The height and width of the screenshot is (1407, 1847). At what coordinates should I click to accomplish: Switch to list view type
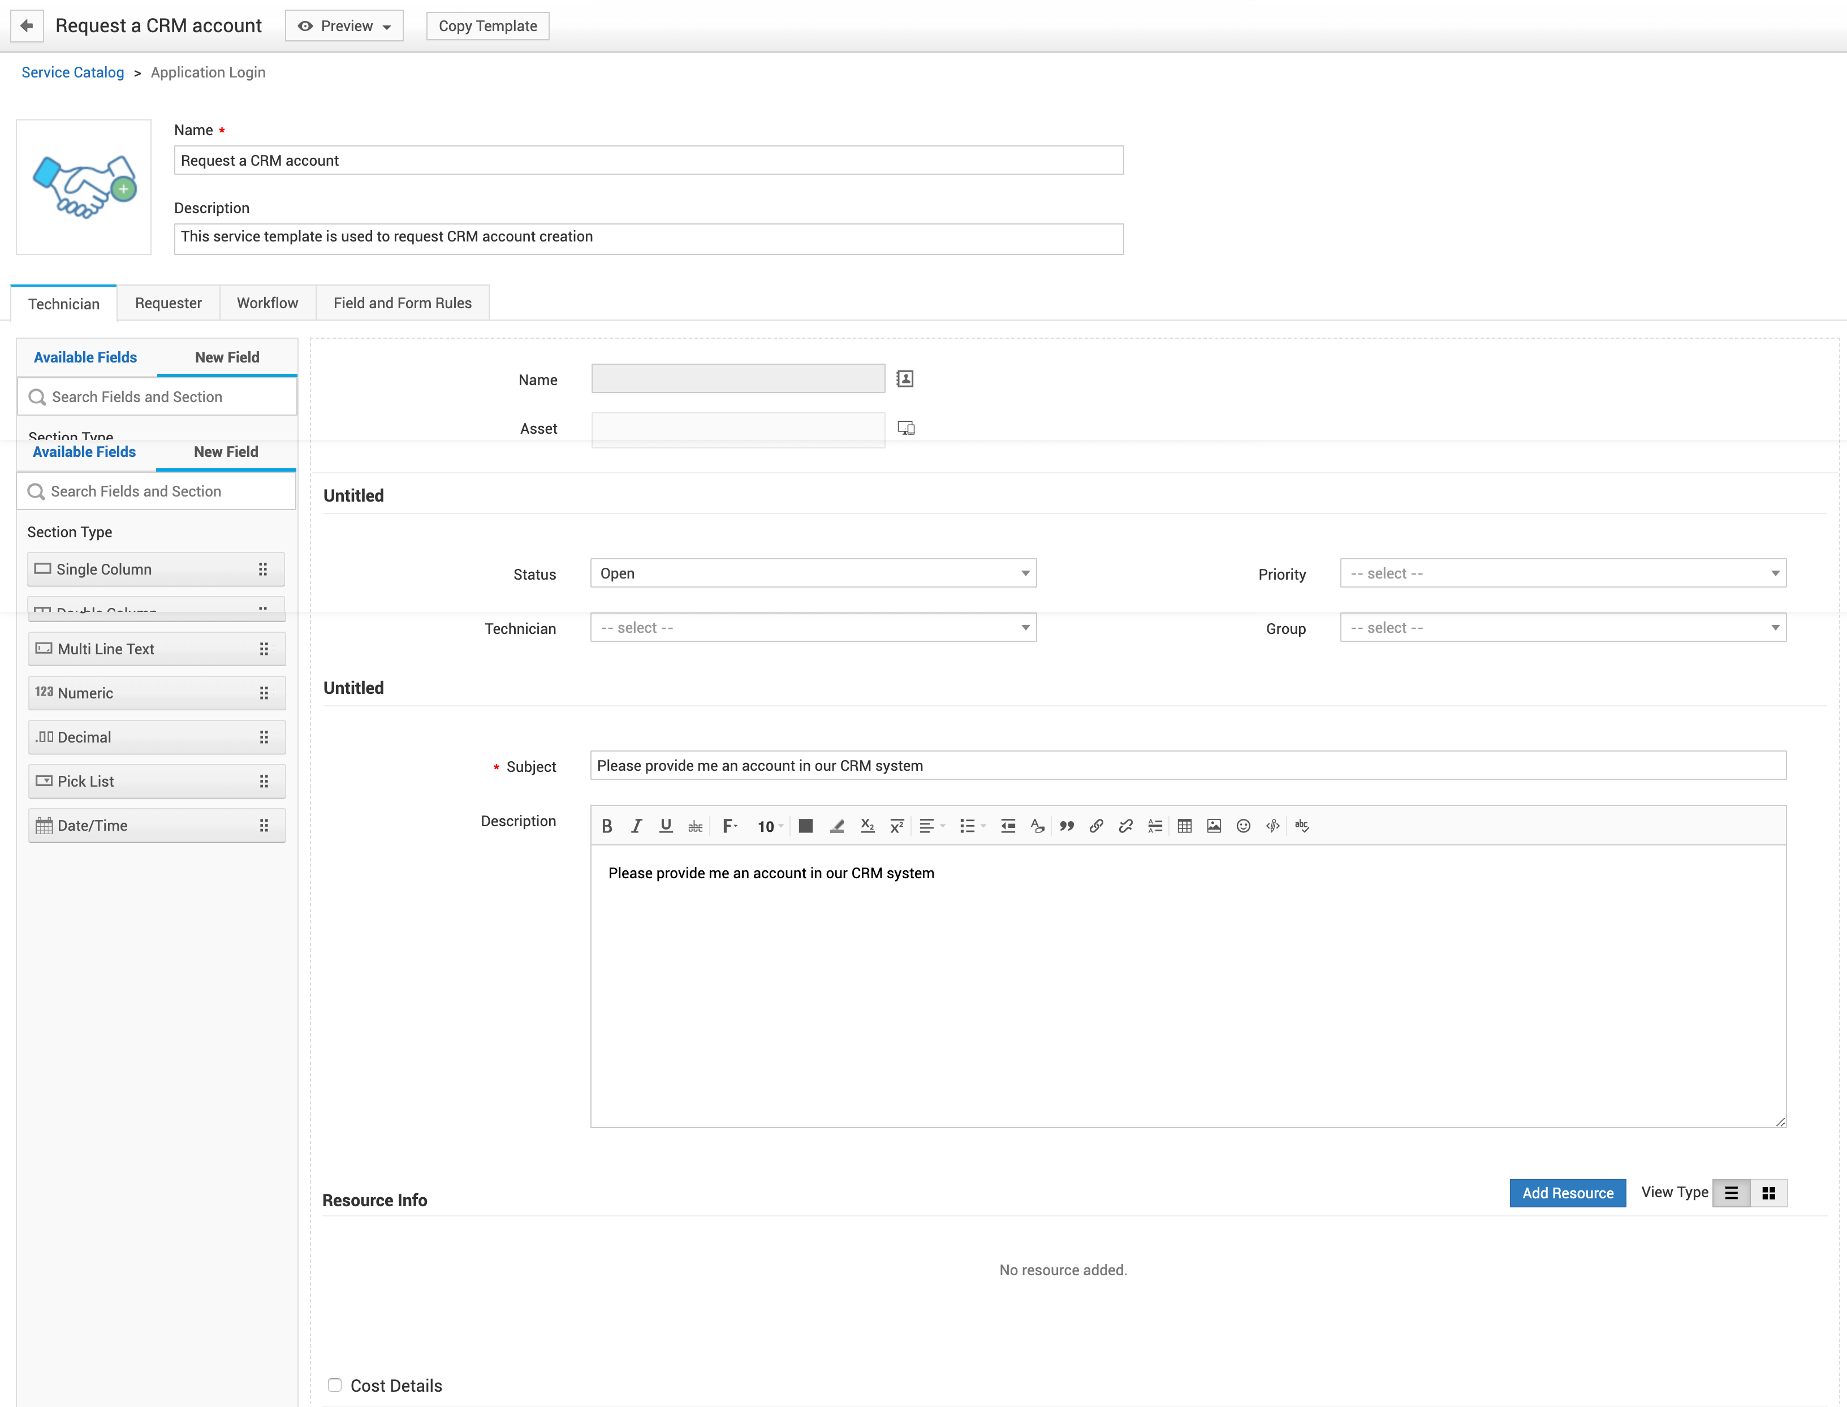click(x=1731, y=1193)
